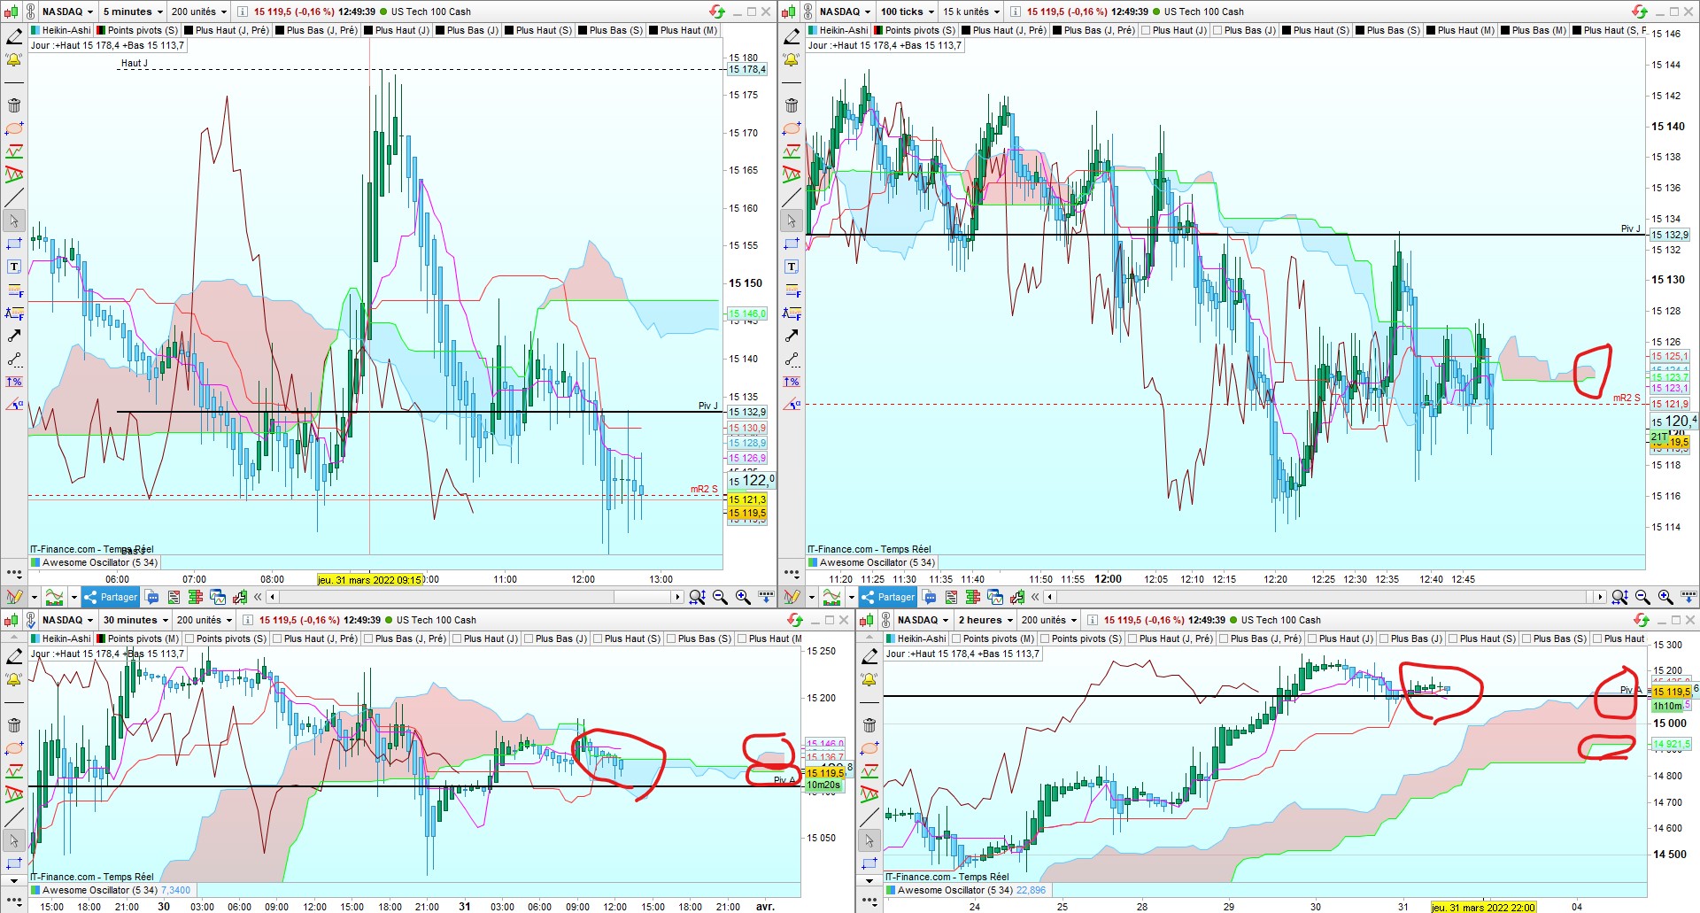Click the refresh arrows in 2 heures window

click(1642, 620)
